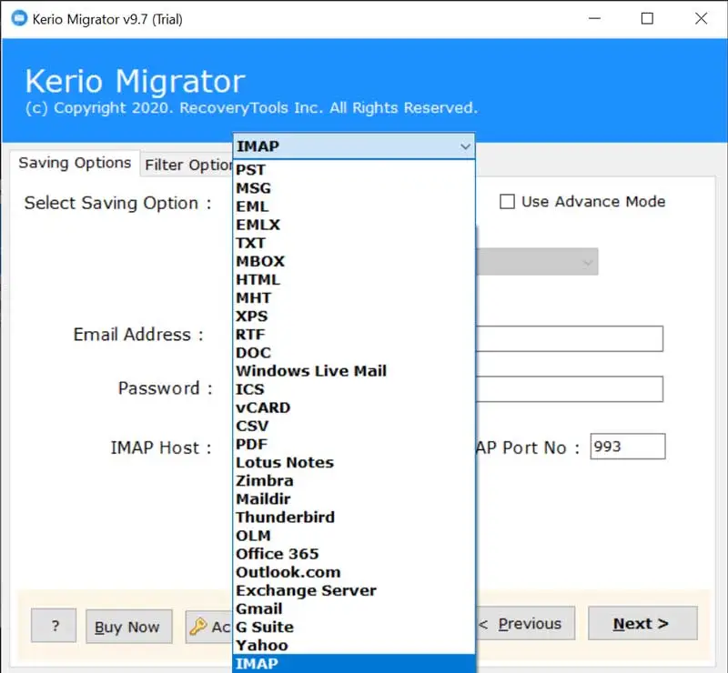Select Exchange Server option
The width and height of the screenshot is (728, 673).
[305, 590]
